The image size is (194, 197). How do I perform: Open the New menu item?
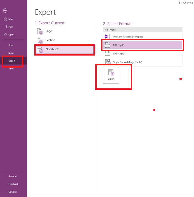tap(13, 27)
